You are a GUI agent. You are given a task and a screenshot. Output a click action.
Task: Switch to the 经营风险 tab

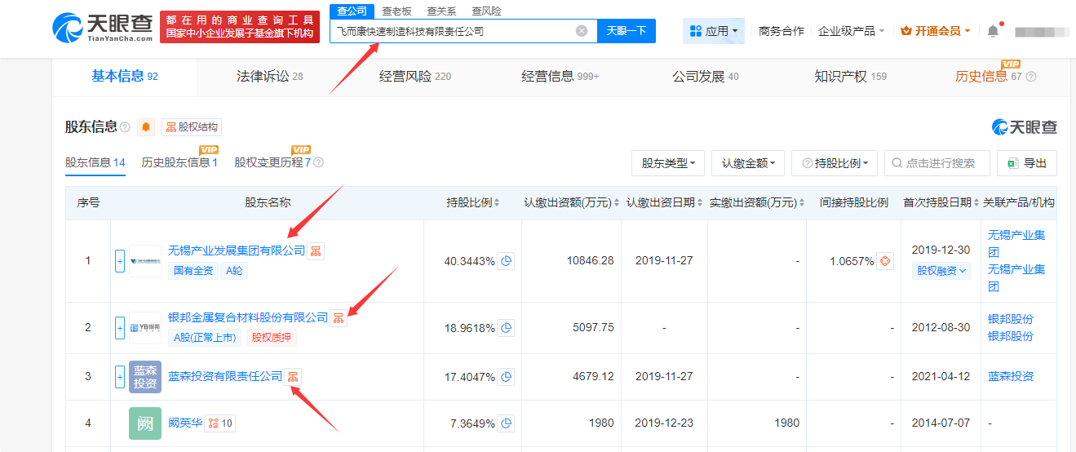pyautogui.click(x=415, y=77)
